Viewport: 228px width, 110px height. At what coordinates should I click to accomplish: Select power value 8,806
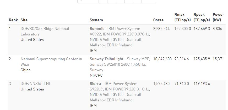click(217, 29)
